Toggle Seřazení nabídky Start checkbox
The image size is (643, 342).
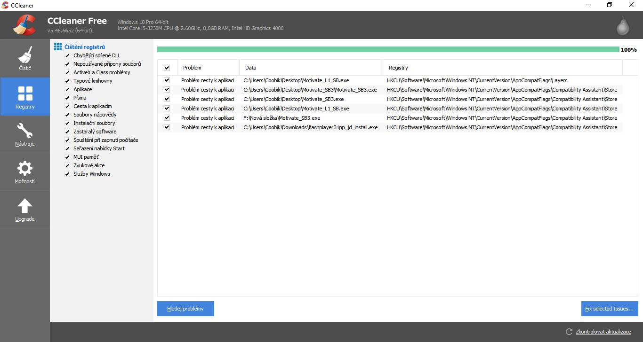[67, 148]
